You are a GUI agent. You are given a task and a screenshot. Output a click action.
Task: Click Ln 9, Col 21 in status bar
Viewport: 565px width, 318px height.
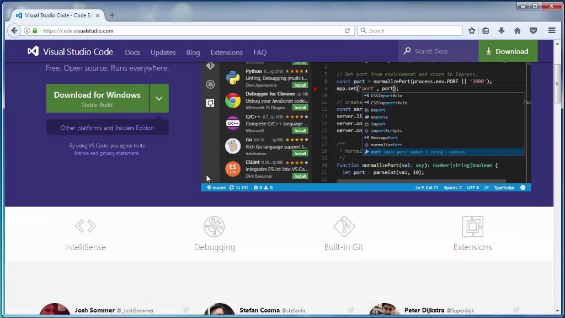coord(427,188)
